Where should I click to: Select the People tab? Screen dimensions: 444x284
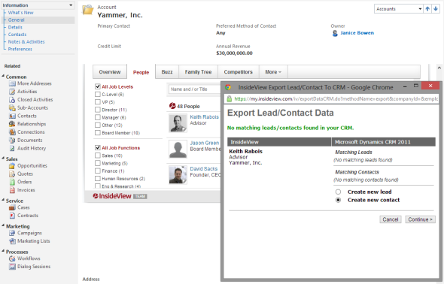pos(141,72)
